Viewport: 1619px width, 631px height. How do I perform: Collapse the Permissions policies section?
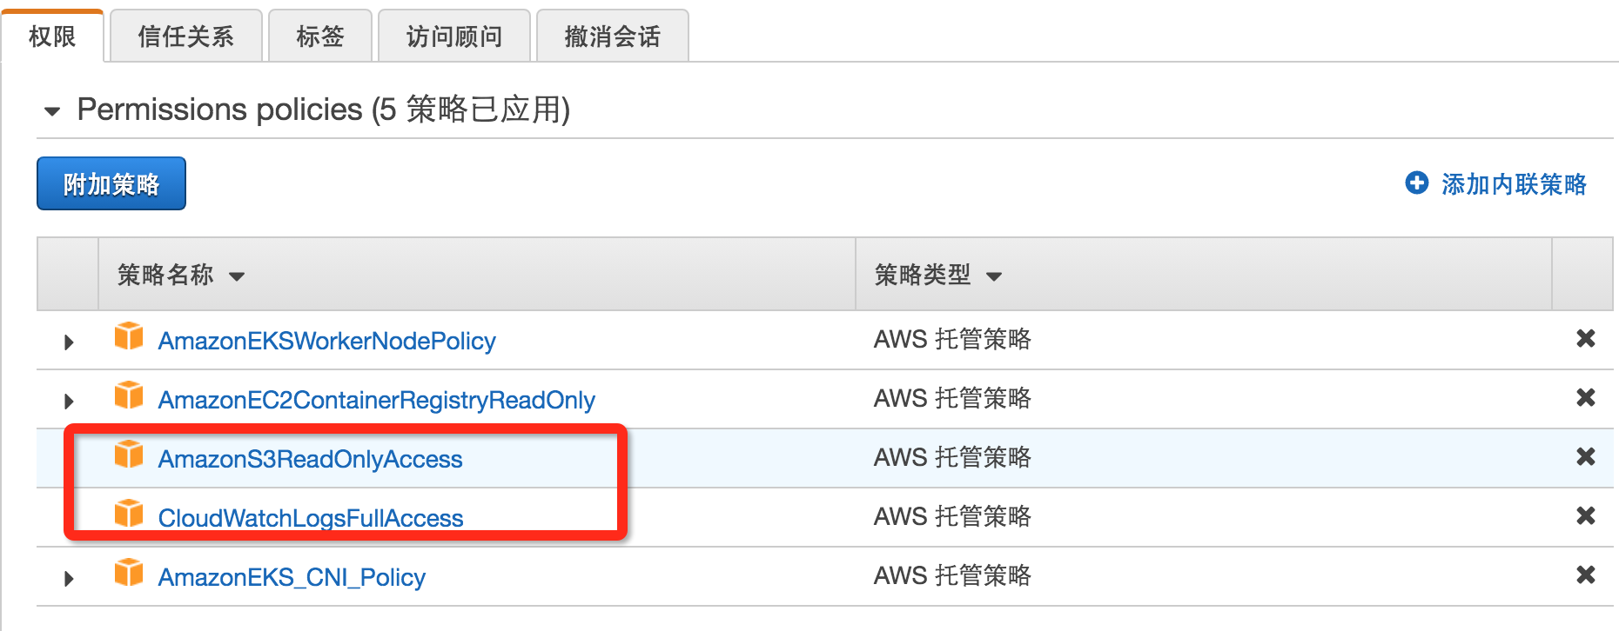52,111
